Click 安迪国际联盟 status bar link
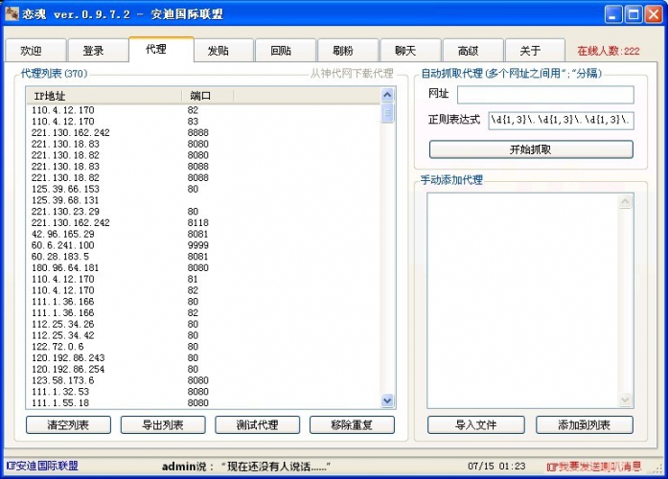Image resolution: width=668 pixels, height=479 pixels. pyautogui.click(x=42, y=466)
